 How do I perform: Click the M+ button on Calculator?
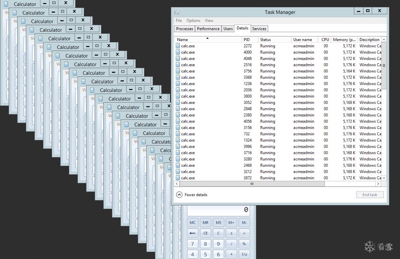(x=231, y=222)
